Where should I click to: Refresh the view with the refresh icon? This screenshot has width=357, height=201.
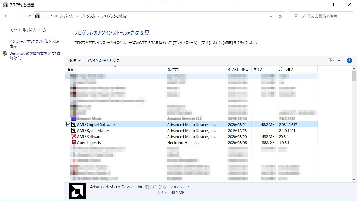(281, 16)
